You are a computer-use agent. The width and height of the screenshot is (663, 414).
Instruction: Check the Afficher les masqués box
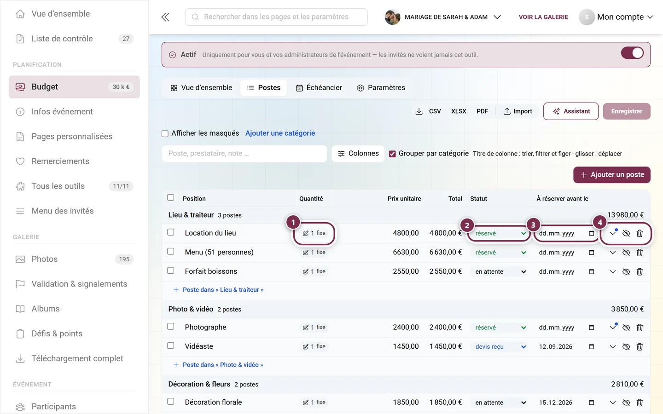[165, 134]
